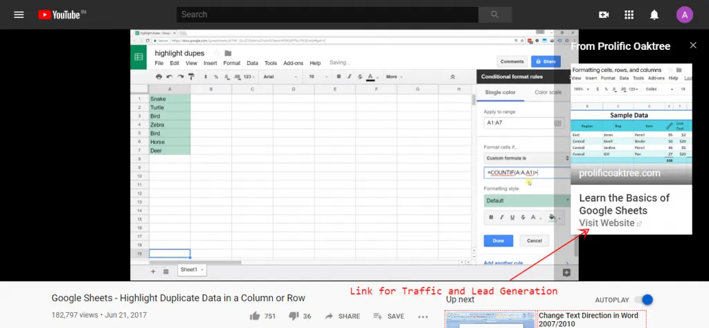The image size is (709, 328).
Task: Click the SHARE button under video
Action: pos(343,316)
